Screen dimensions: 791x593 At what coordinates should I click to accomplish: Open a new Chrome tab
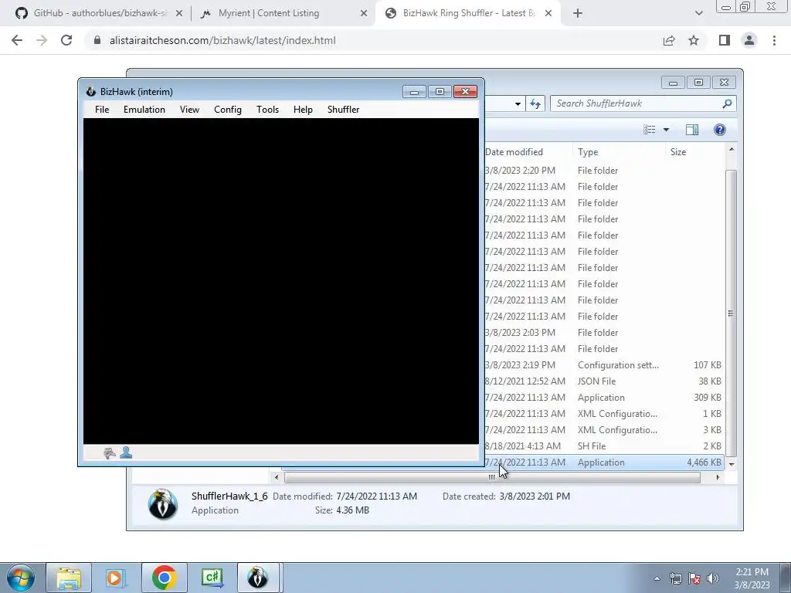click(x=578, y=13)
